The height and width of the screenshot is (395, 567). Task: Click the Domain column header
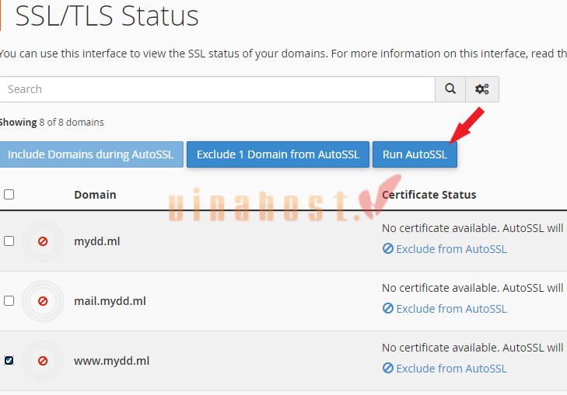click(95, 195)
